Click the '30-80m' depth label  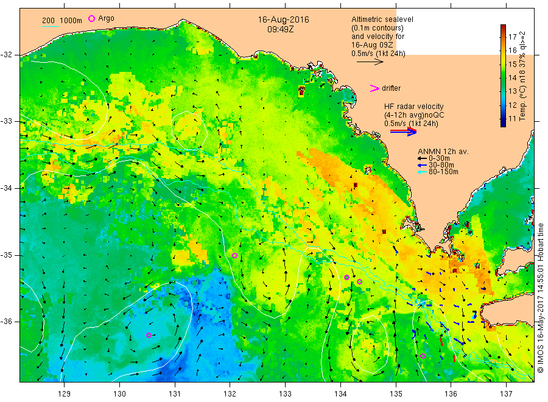441,165
